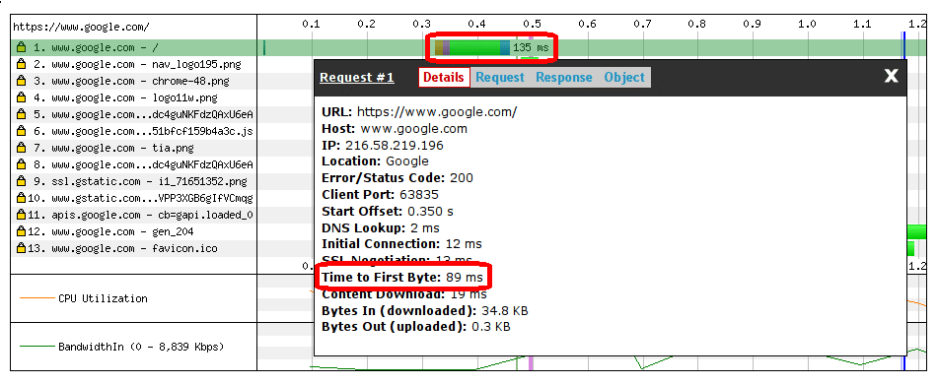938x385 pixels.
Task: Click Bytes In 34.8 KB line
Action: 425,310
